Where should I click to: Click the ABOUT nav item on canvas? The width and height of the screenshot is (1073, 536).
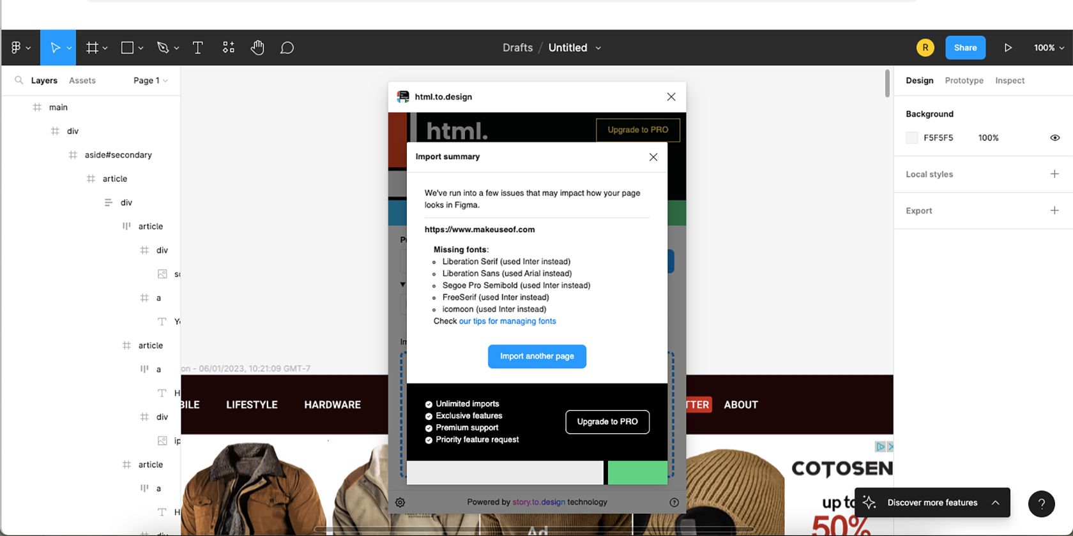pos(741,405)
